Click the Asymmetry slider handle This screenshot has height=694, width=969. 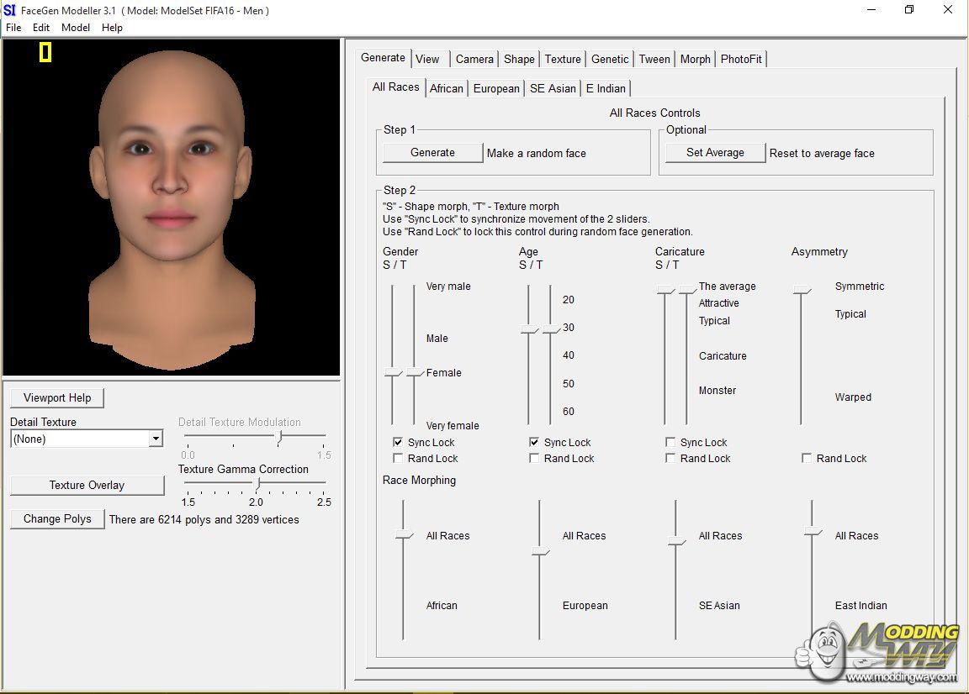[802, 291]
